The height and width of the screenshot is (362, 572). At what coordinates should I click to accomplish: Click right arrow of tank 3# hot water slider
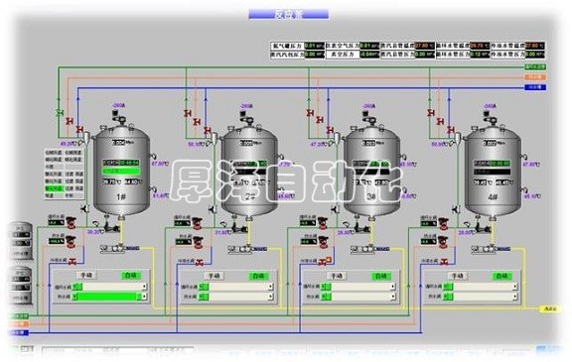point(392,297)
